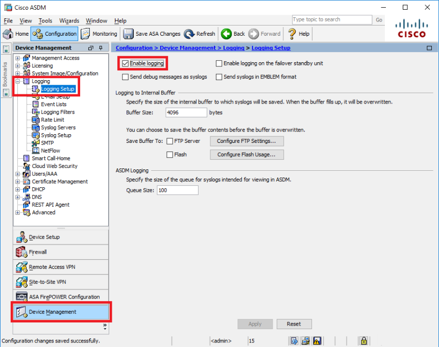Expand the Management Access tree node
Viewport: 439px width, 347px height.
coord(18,58)
